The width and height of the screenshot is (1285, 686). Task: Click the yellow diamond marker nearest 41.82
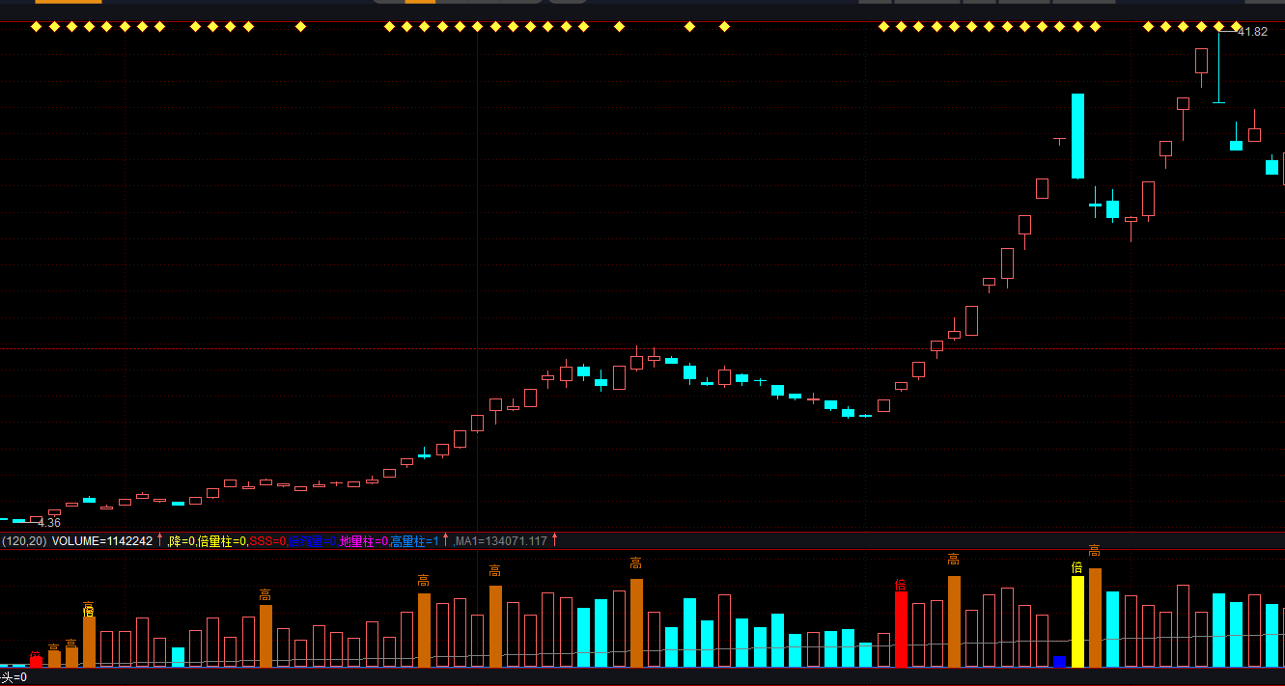pos(1237,27)
